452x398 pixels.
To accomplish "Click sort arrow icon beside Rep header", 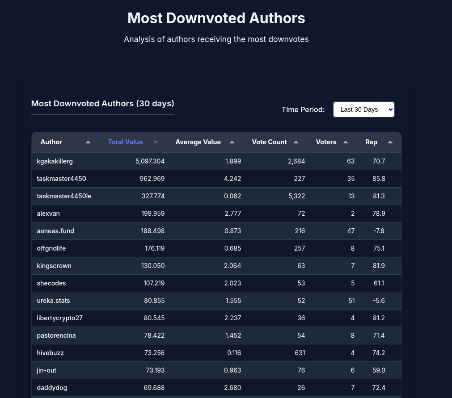I will (x=390, y=142).
